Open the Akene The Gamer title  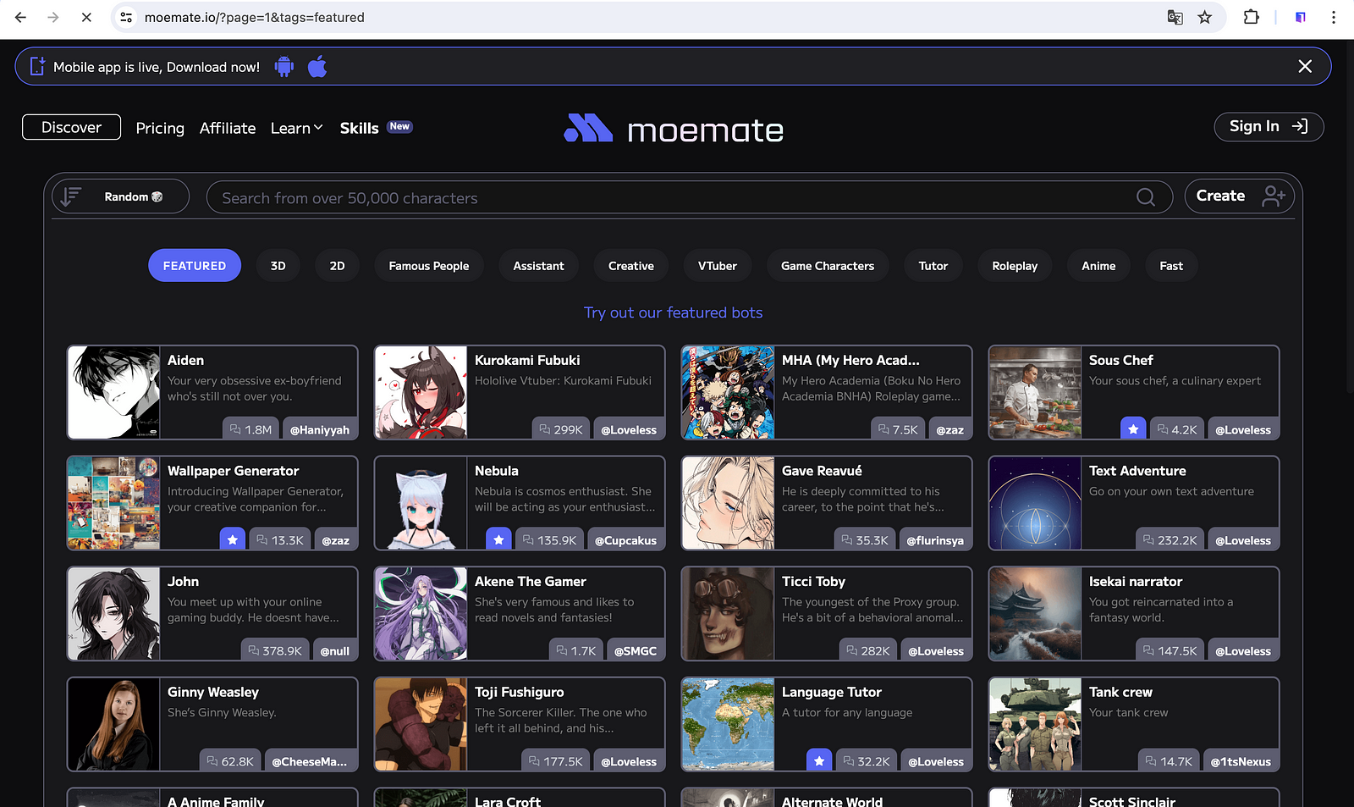(x=531, y=582)
